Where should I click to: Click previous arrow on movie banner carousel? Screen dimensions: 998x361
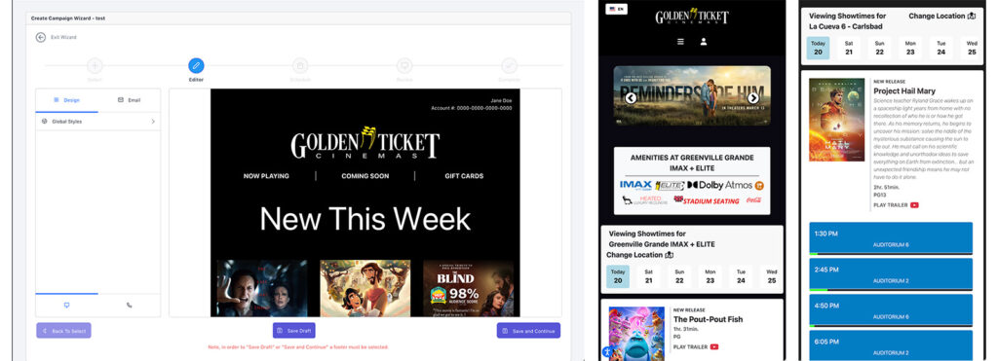[631, 98]
